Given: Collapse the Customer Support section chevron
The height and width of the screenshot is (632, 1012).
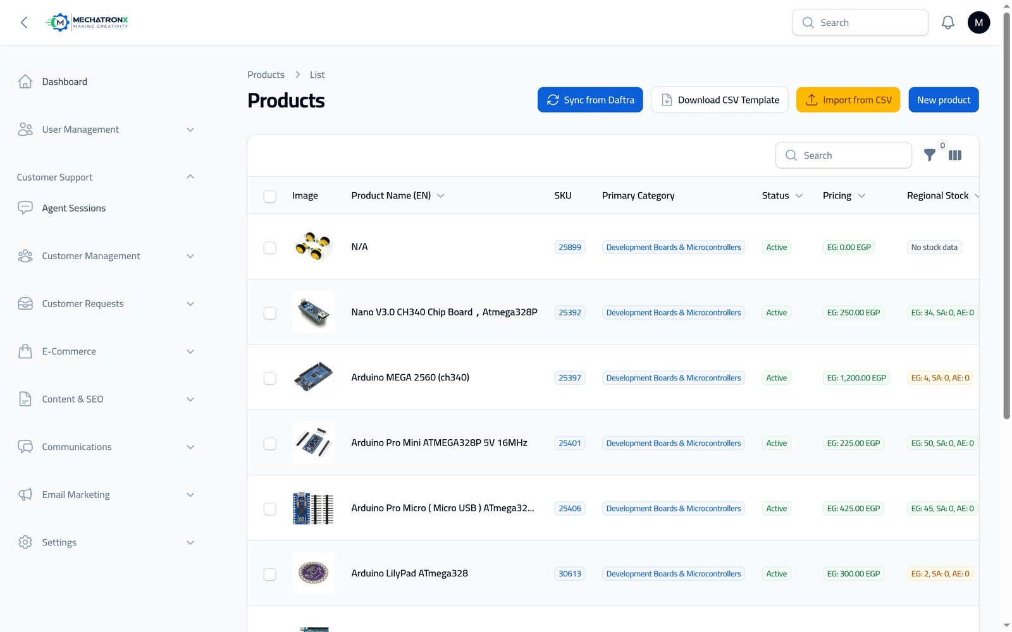Looking at the screenshot, I should (190, 177).
